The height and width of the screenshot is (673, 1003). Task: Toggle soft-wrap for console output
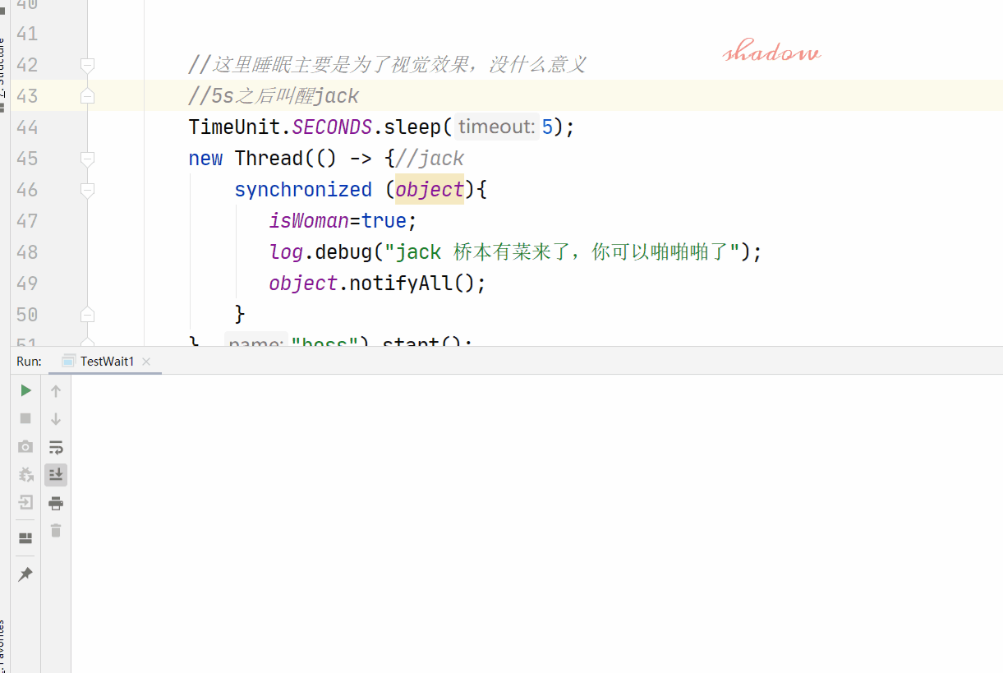pyautogui.click(x=56, y=447)
